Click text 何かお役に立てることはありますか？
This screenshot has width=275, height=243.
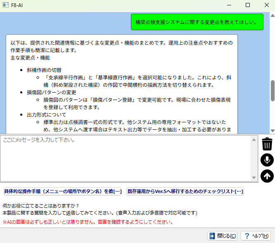(41, 206)
